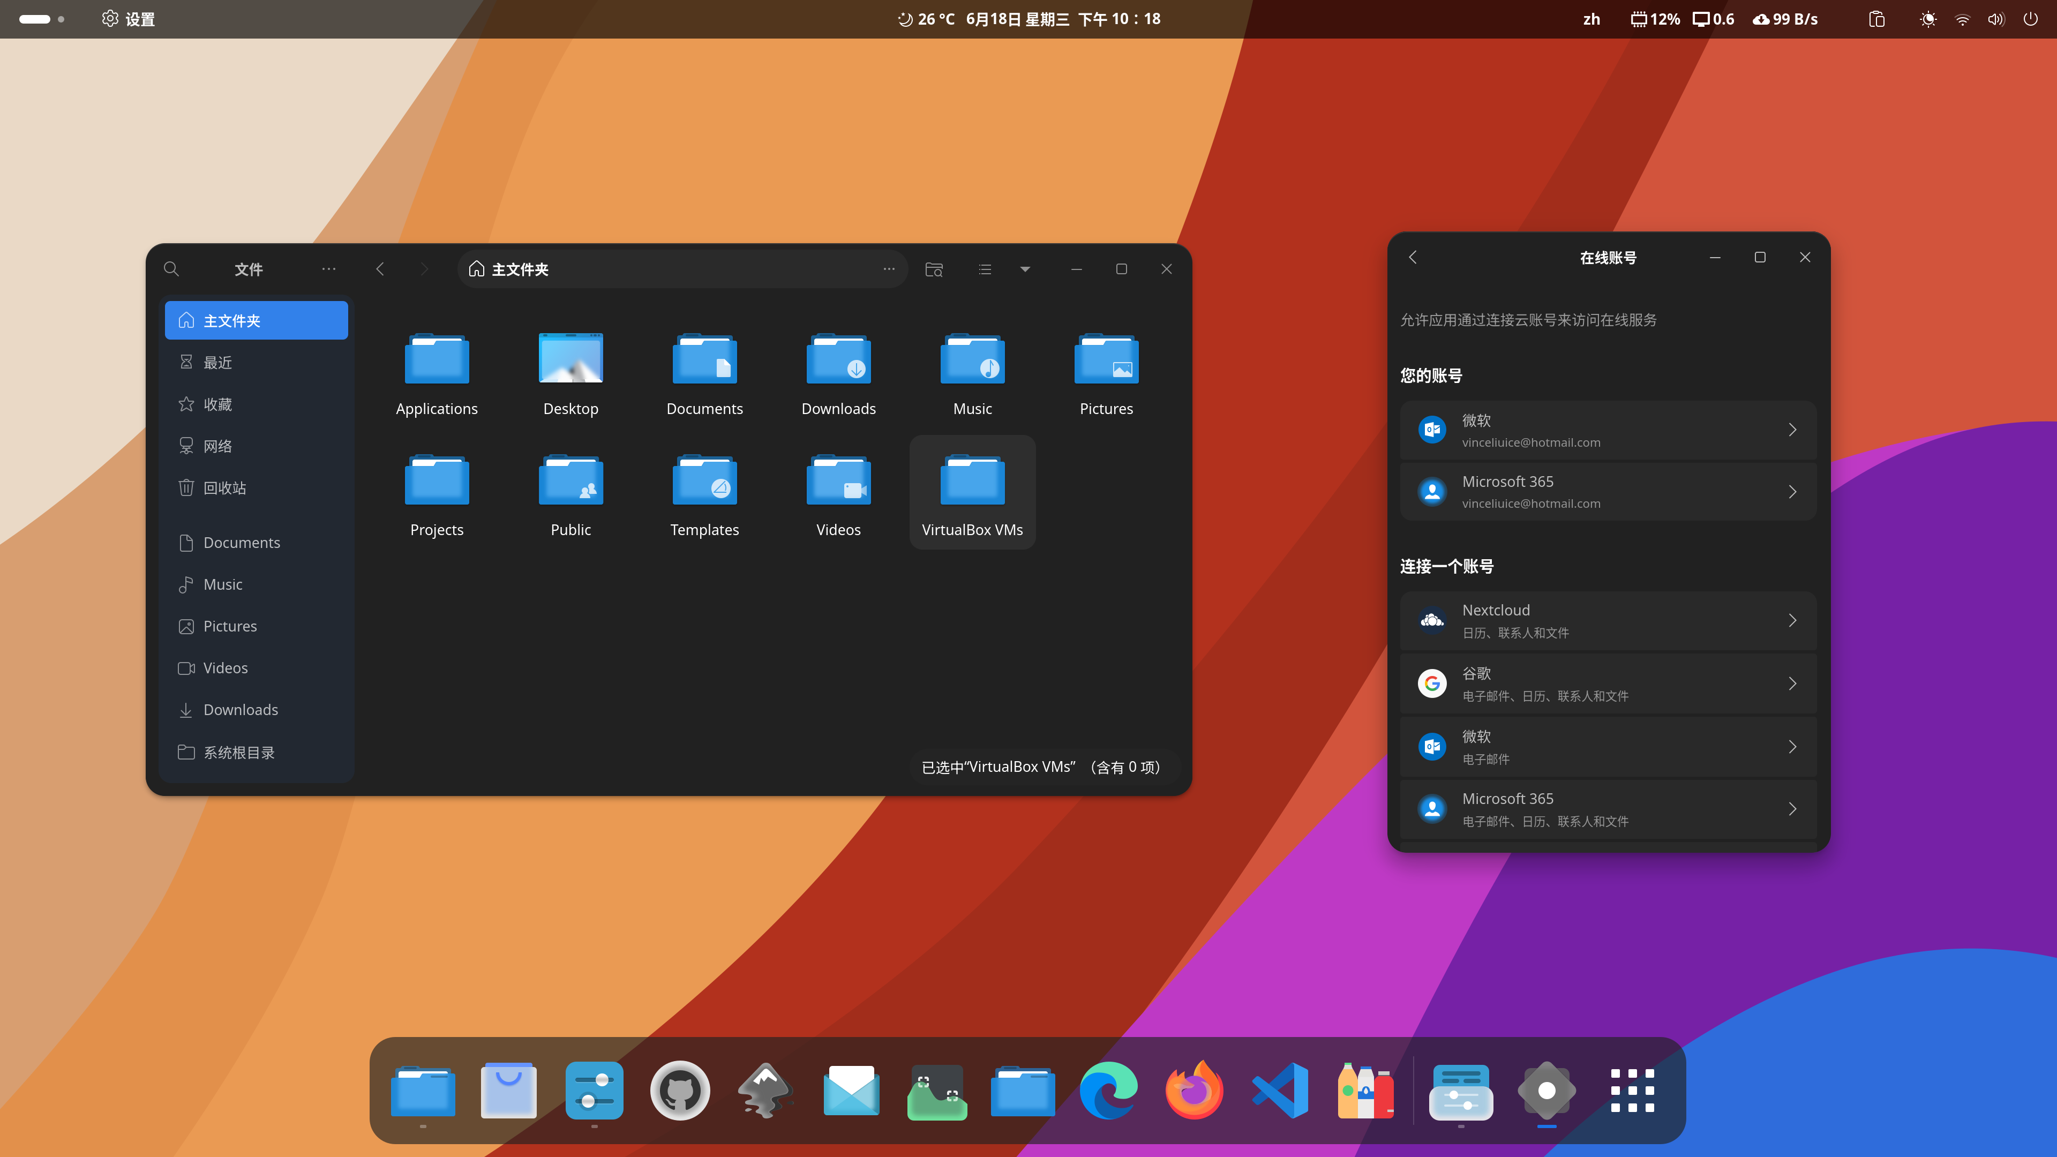2057x1157 pixels.
Task: Open 网络 in Files sidebar
Action: click(257, 446)
